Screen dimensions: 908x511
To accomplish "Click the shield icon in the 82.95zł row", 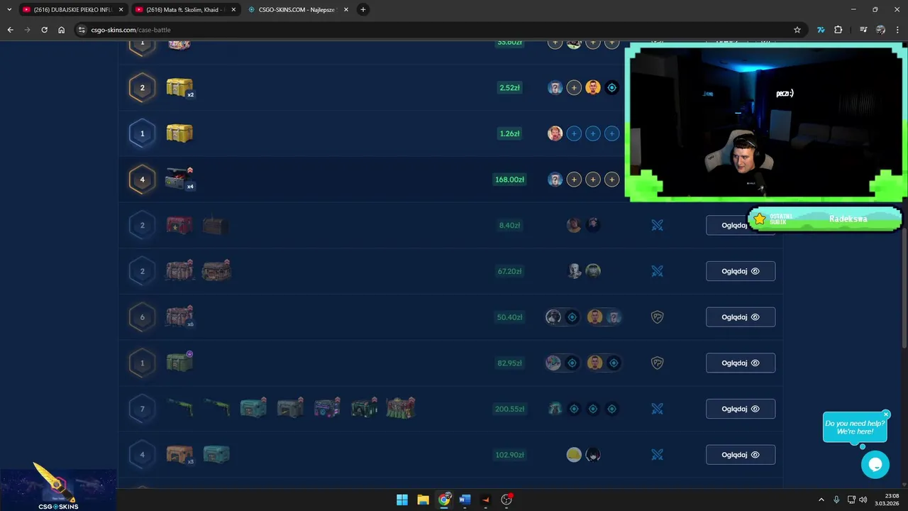I will point(657,363).
